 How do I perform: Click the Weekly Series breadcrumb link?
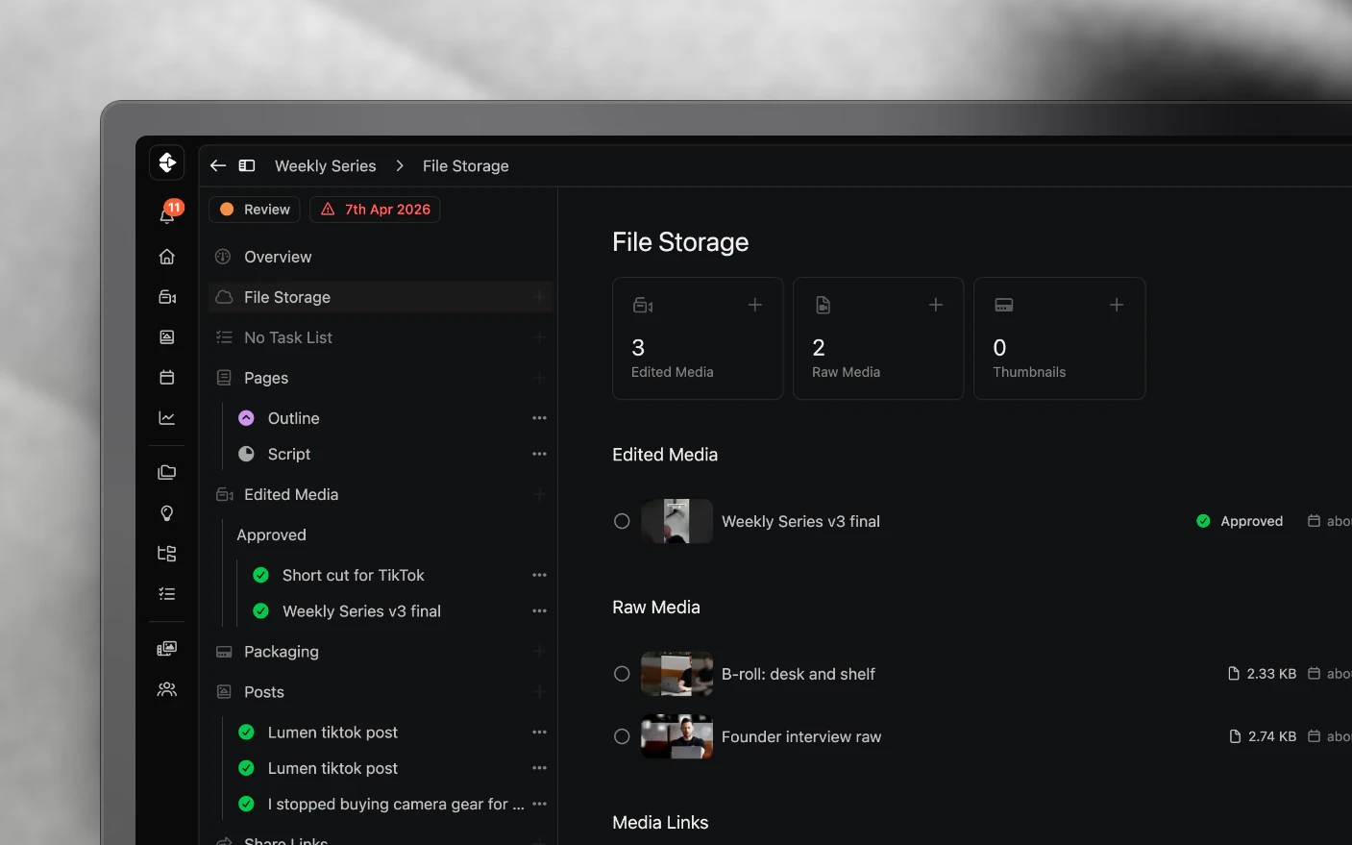point(326,165)
